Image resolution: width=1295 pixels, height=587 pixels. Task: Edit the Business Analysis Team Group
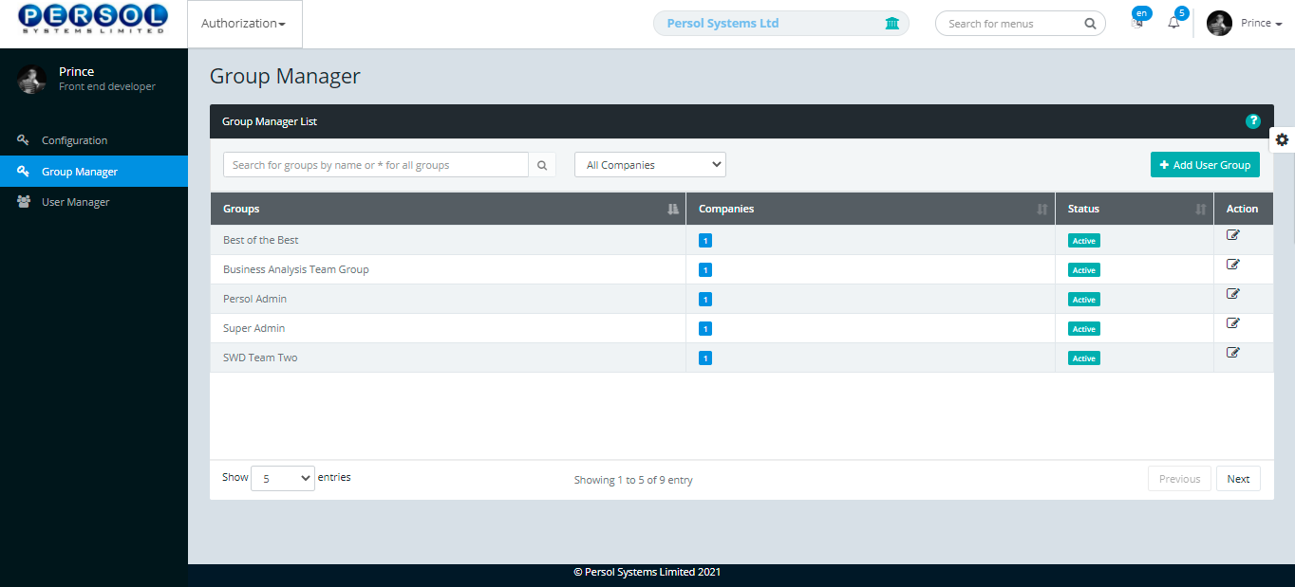[x=1233, y=265]
